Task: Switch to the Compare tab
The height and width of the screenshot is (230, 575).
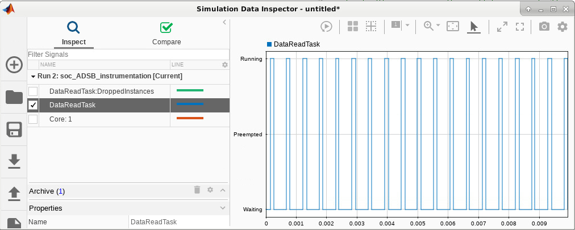Action: [x=166, y=33]
